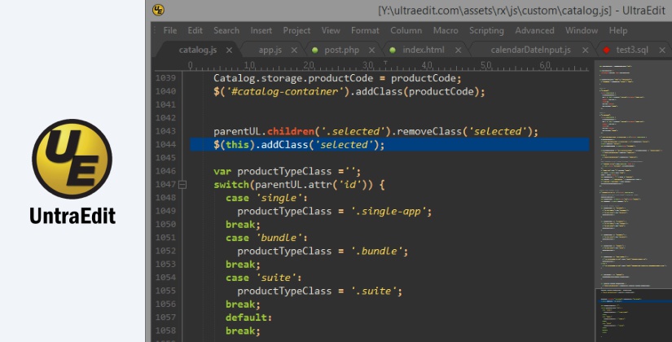Open the Scripting menu
672x342 pixels.
tap(486, 30)
